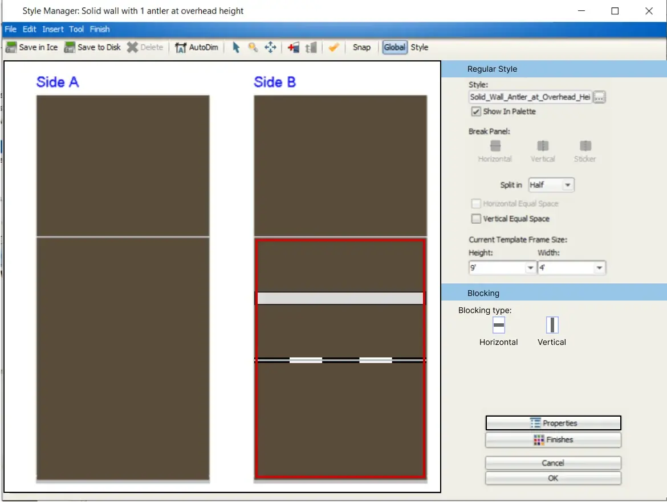Click the orange checkmark toolbar icon
This screenshot has width=667, height=502.
tap(334, 47)
